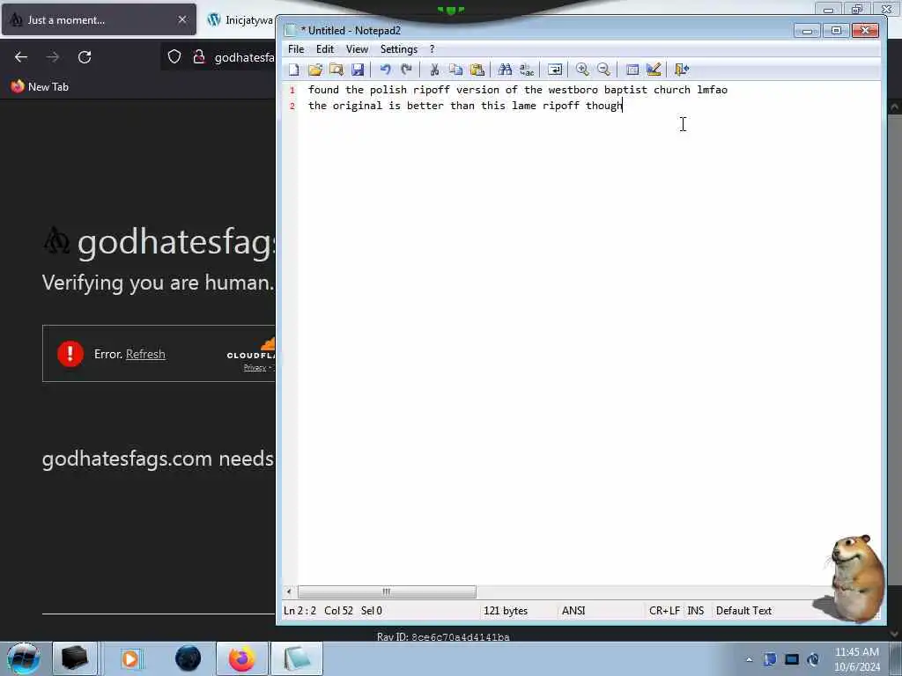Click the CR+LF line ending status entry
The image size is (902, 676).
tap(664, 611)
